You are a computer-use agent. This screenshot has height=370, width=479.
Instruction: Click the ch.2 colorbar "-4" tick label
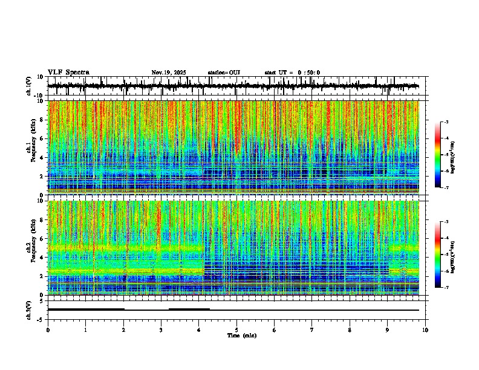point(446,238)
